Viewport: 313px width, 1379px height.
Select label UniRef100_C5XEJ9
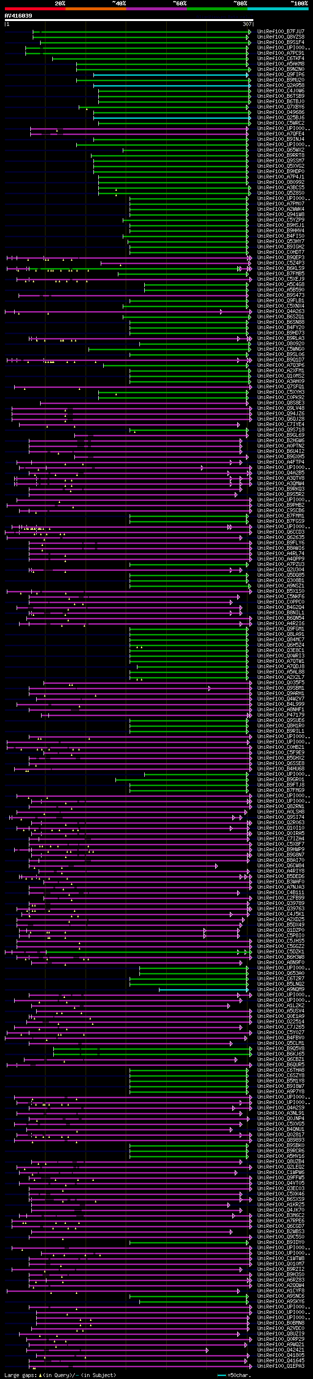point(281,279)
